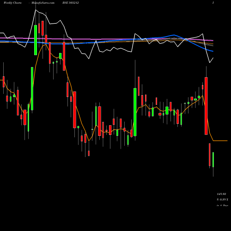Click the 'in 4 Days' label
231x231 pixels.
click(222, 206)
